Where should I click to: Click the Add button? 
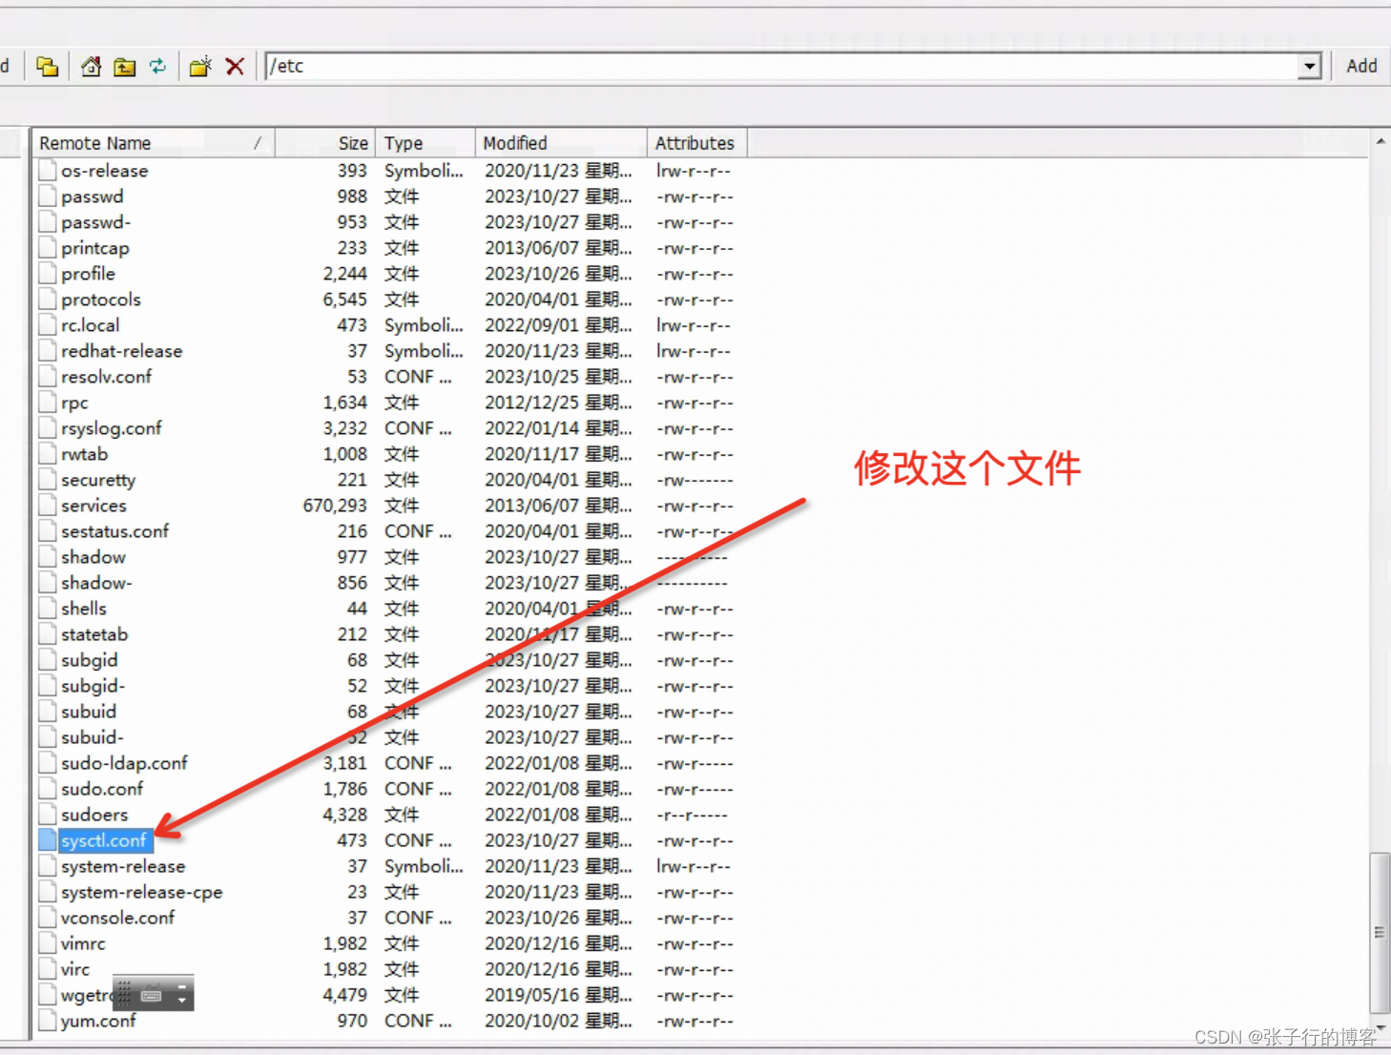1361,66
